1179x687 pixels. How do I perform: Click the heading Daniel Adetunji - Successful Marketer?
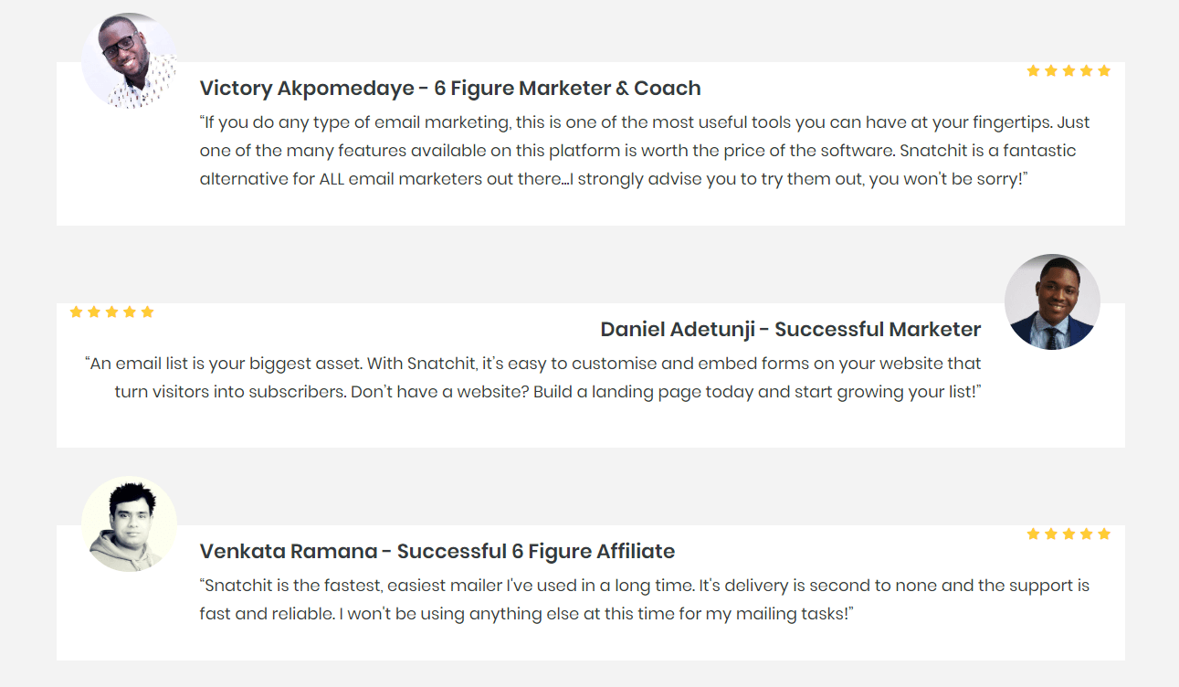pos(791,330)
